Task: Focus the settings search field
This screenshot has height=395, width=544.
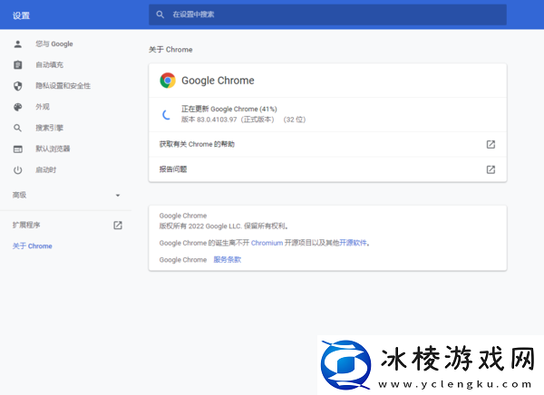Action: point(327,14)
